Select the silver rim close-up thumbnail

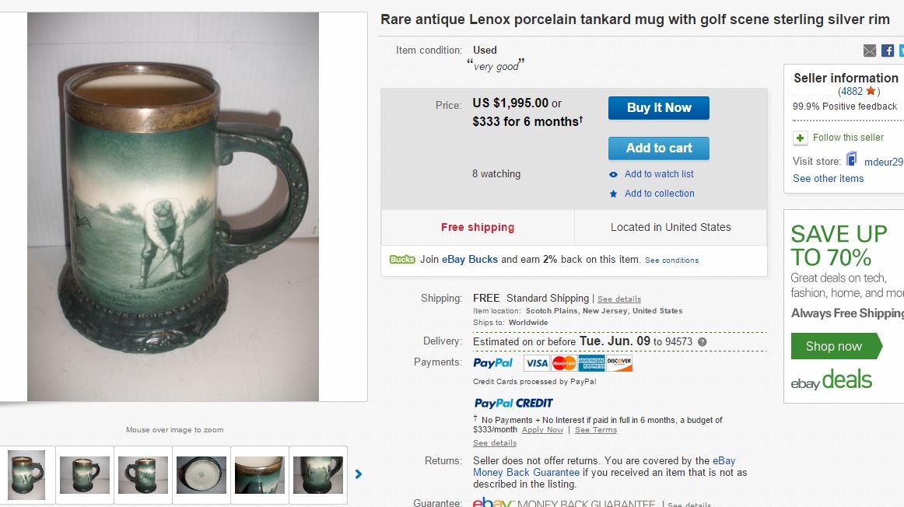tap(260, 474)
